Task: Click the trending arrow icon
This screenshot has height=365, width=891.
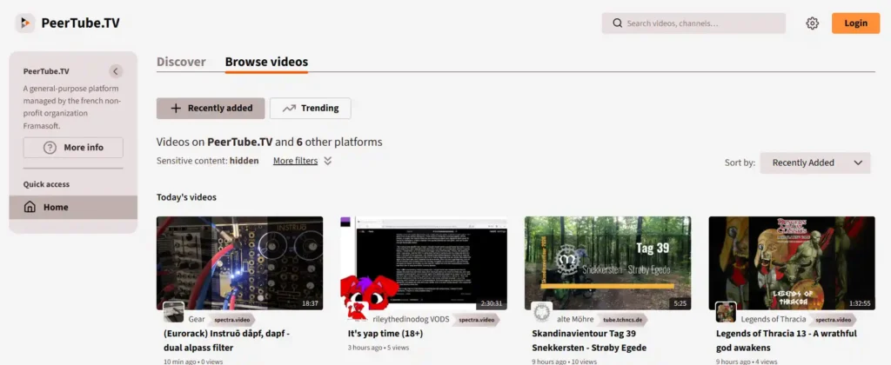Action: [x=289, y=109]
